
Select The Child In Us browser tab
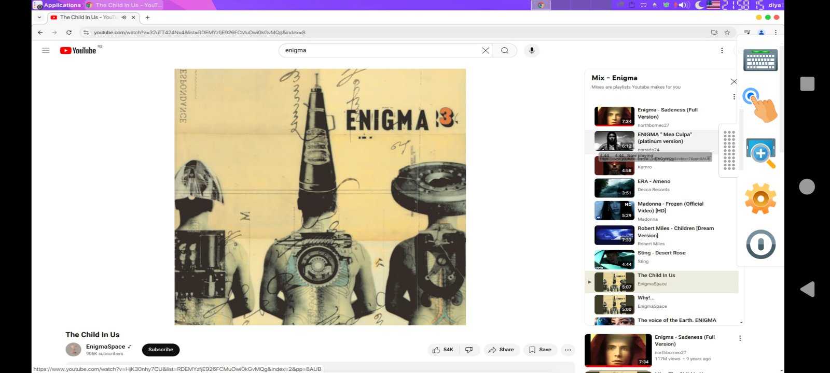coord(93,17)
